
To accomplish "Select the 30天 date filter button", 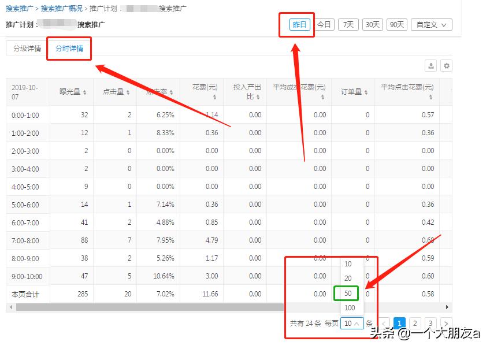I will 373,25.
